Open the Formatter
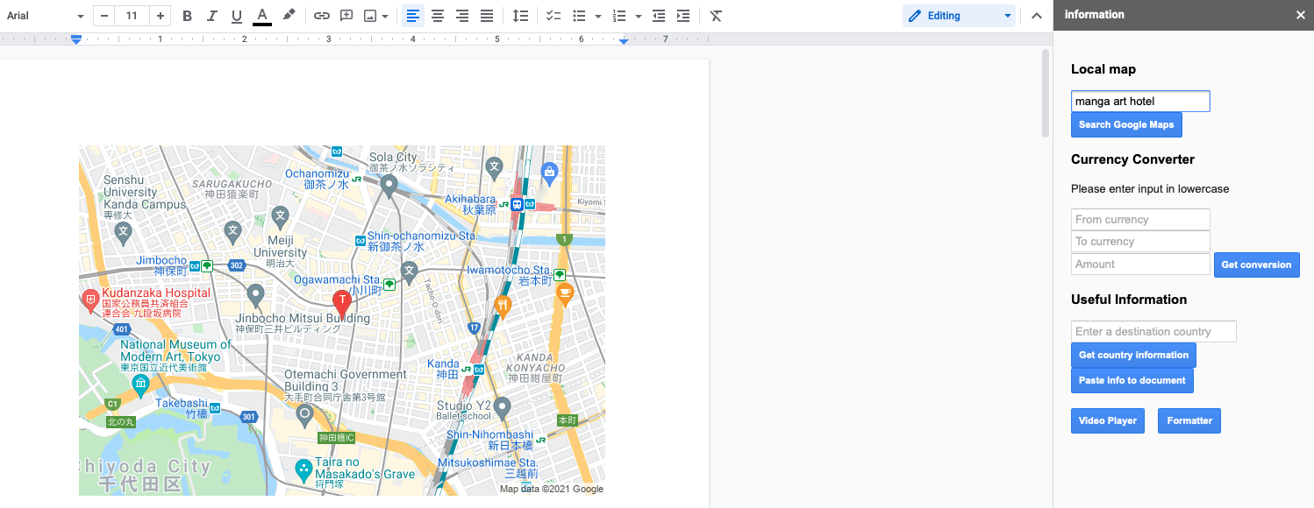Viewport: 1314px width, 508px height. pos(1189,421)
